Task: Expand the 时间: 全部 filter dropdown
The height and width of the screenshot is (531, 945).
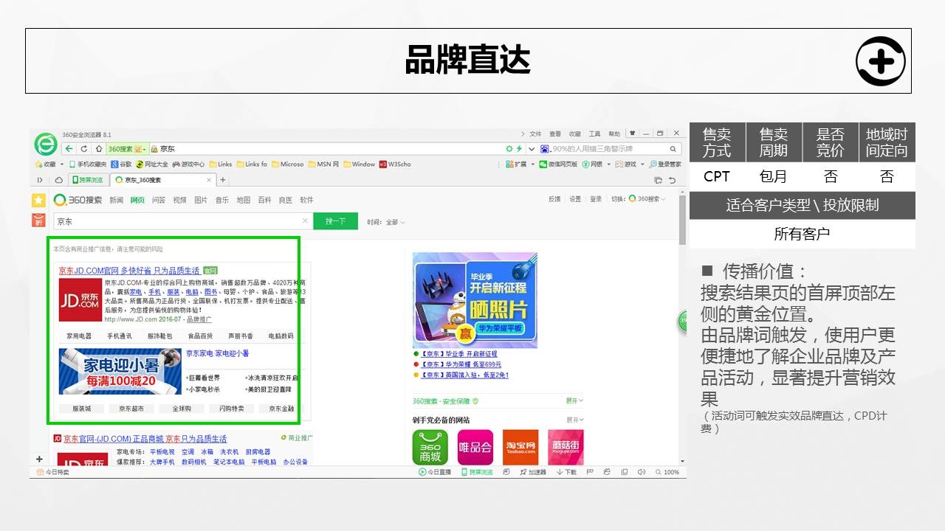Action: pos(385,222)
